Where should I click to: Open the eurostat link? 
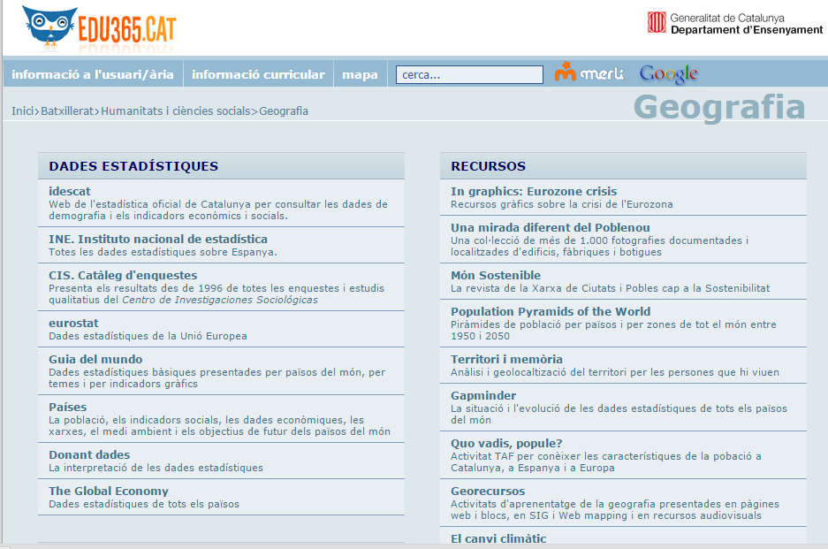click(73, 323)
